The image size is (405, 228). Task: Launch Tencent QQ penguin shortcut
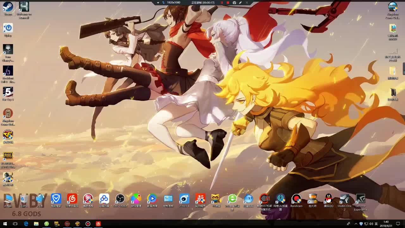[328, 200]
